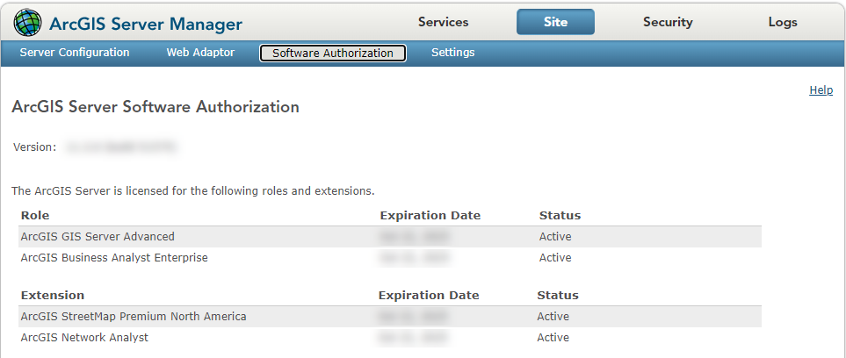Open the Services tab
Viewport: 846px width, 358px height.
(x=443, y=22)
